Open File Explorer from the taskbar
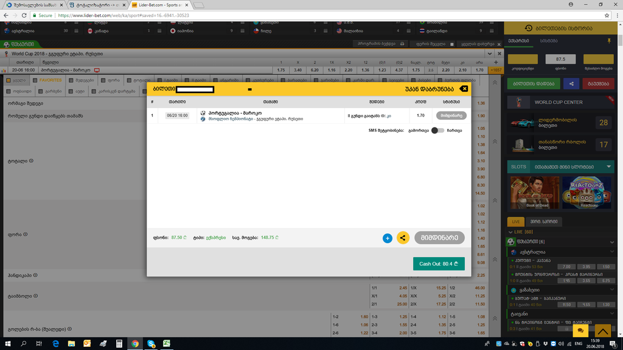This screenshot has width=623, height=350. point(71,343)
